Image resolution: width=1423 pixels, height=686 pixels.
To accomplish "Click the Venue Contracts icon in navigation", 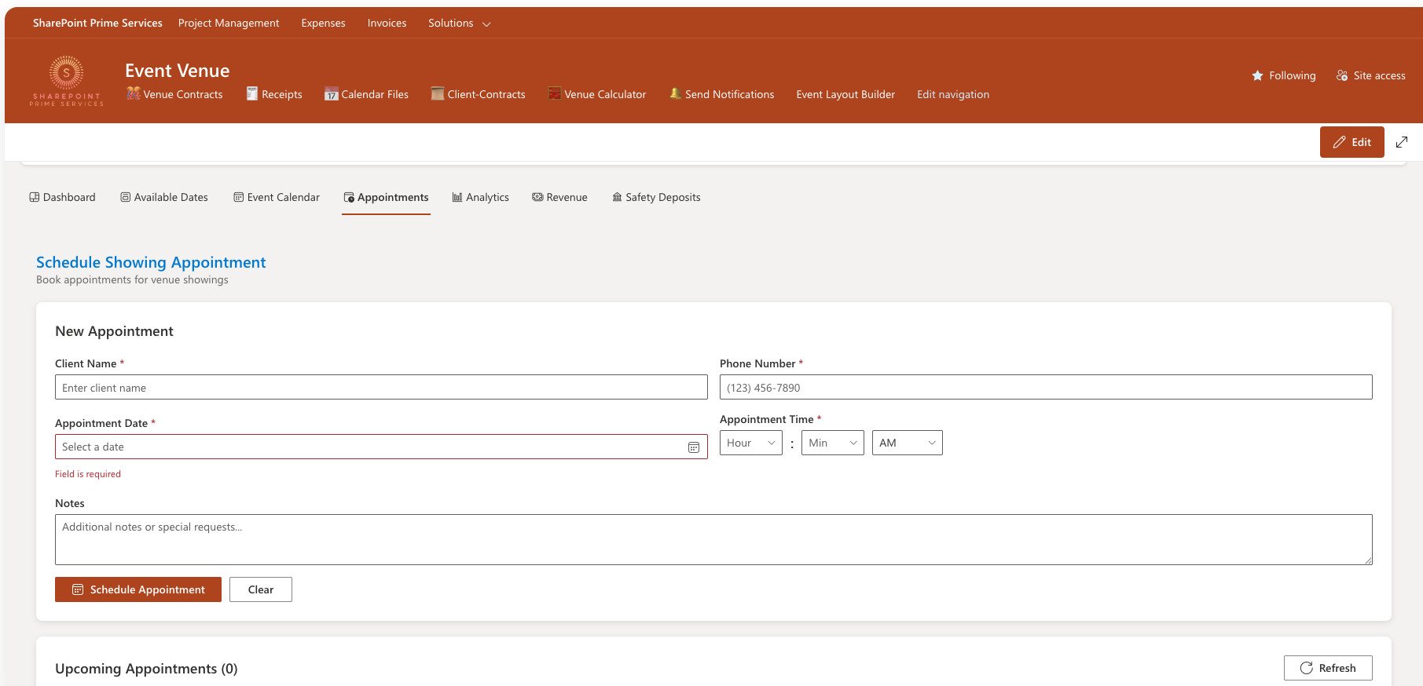I will (134, 93).
